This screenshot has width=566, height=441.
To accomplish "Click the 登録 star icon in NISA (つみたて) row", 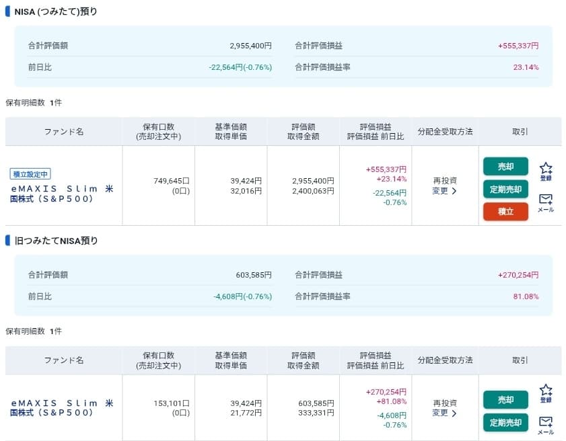I will pos(546,171).
